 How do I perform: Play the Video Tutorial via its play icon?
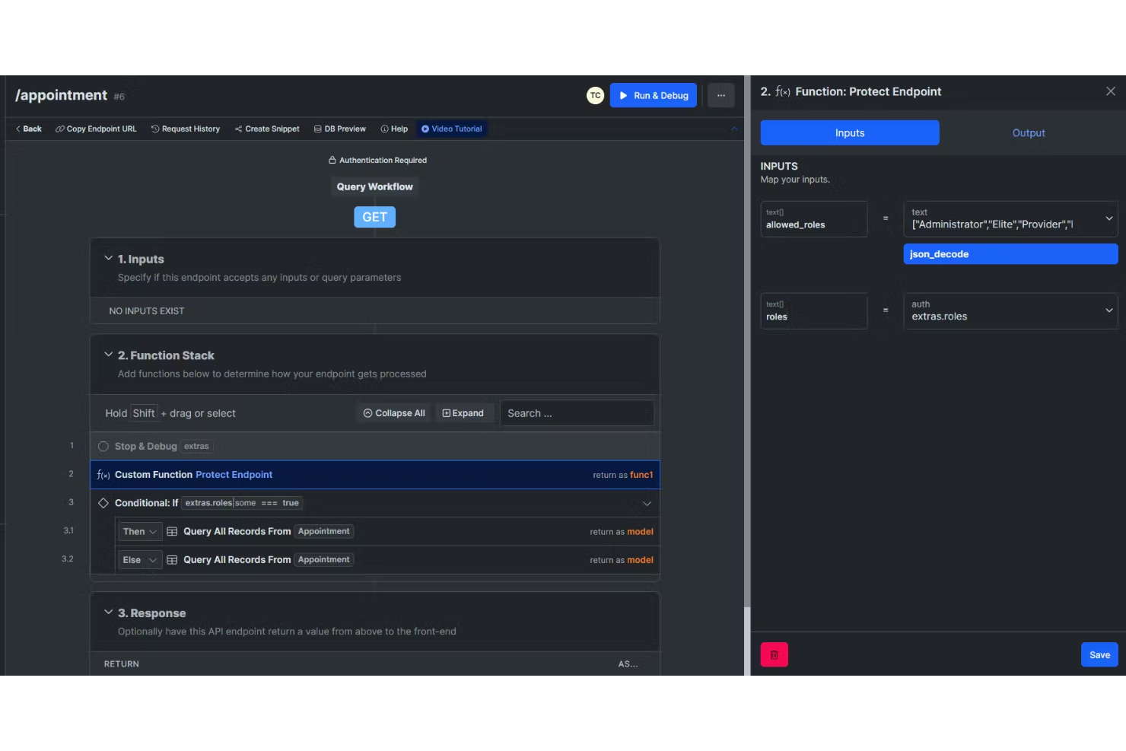(427, 129)
